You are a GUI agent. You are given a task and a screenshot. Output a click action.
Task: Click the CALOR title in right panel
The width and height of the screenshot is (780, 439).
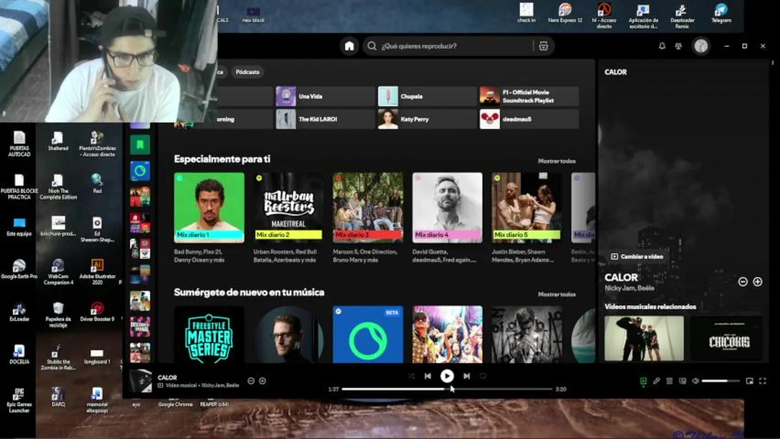pyautogui.click(x=621, y=277)
